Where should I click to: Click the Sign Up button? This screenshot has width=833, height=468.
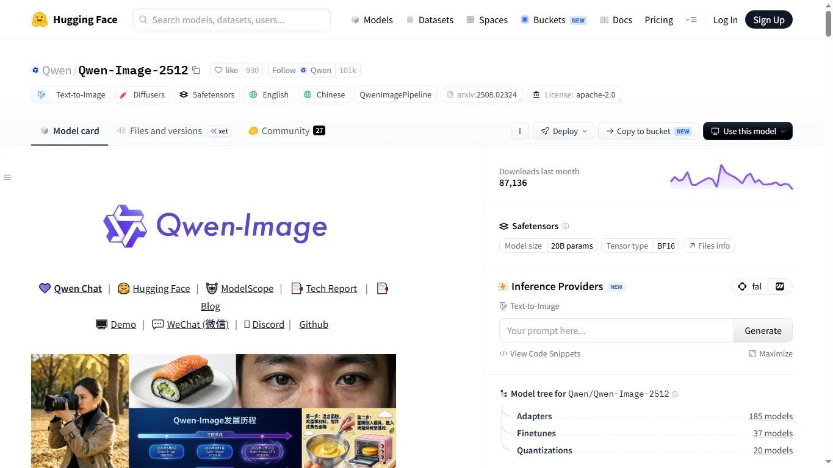(768, 19)
